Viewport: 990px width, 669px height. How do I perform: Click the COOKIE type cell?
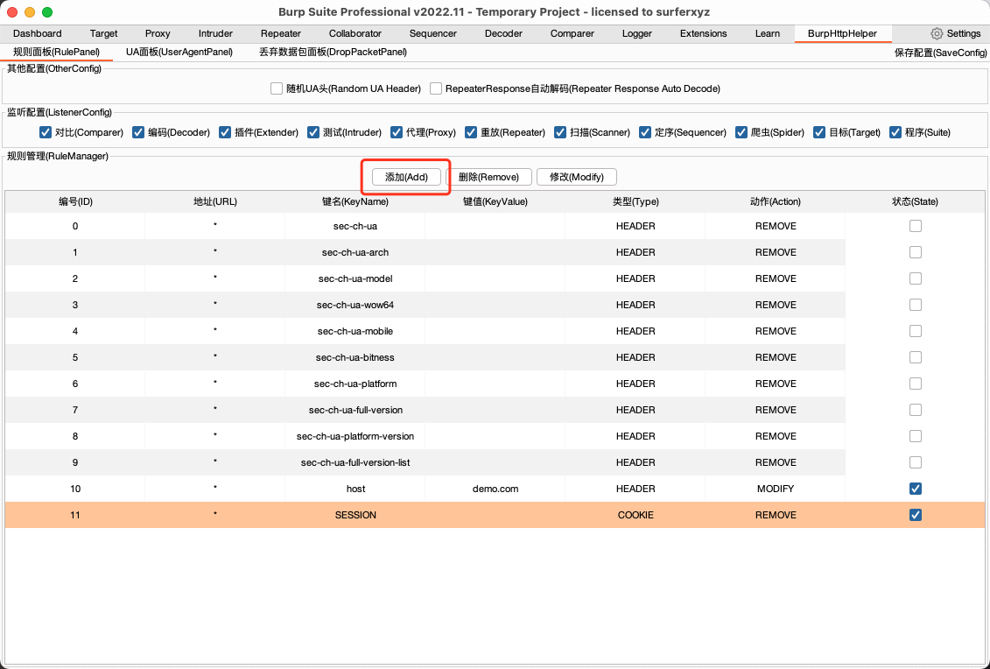coord(635,515)
